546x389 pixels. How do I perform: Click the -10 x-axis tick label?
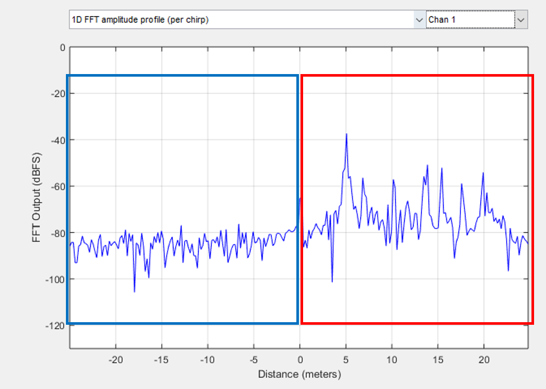pos(208,360)
